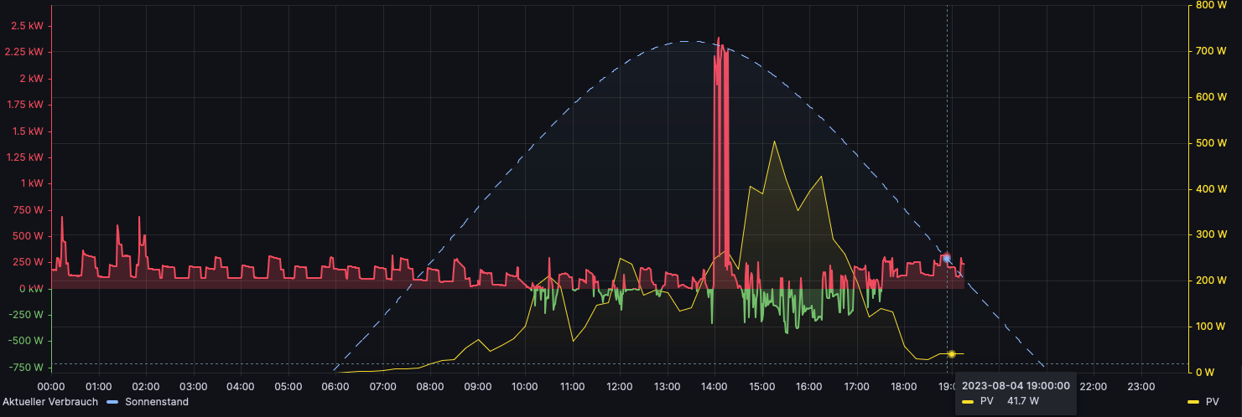The image size is (1242, 417).
Task: Click the 23:00 time axis label
Action: coord(1141,387)
